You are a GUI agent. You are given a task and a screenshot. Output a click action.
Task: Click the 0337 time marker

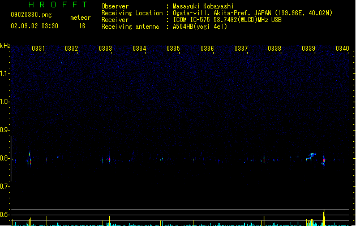[241, 49]
